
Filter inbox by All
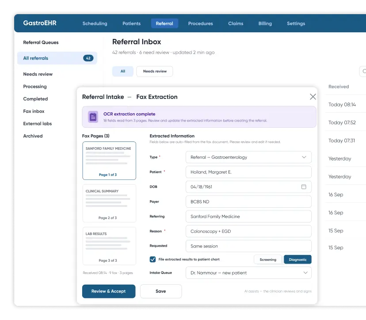[123, 71]
